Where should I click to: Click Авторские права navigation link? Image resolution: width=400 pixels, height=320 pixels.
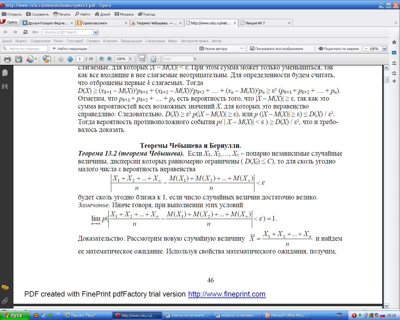(x=194, y=41)
